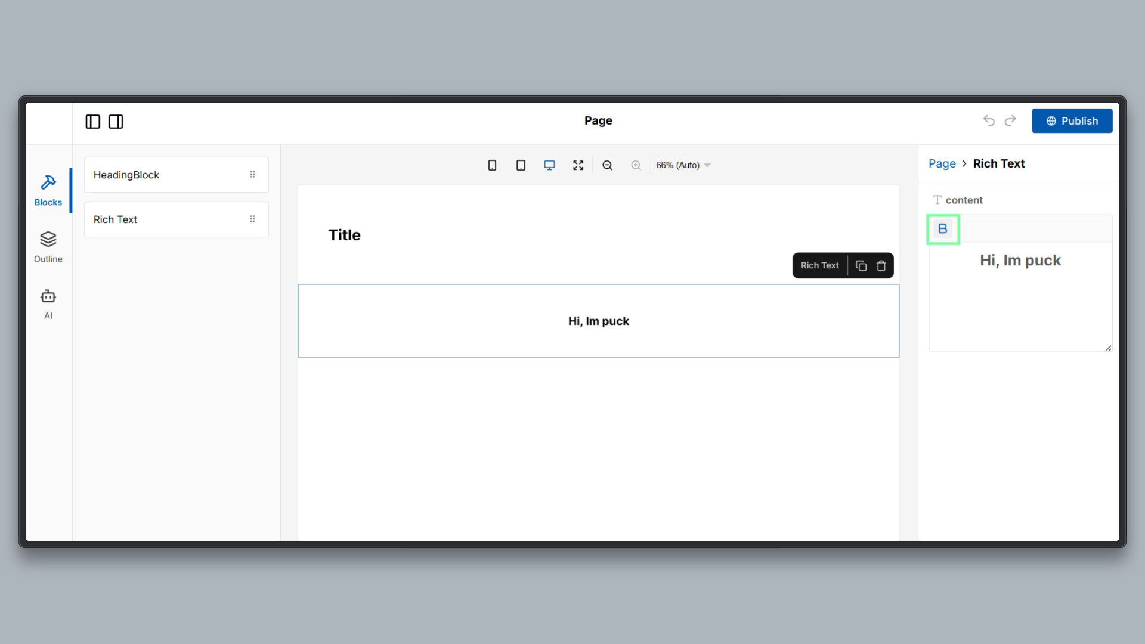Screen dimensions: 1145x644
Task: Toggle the right sidebar panel
Action: click(x=115, y=122)
